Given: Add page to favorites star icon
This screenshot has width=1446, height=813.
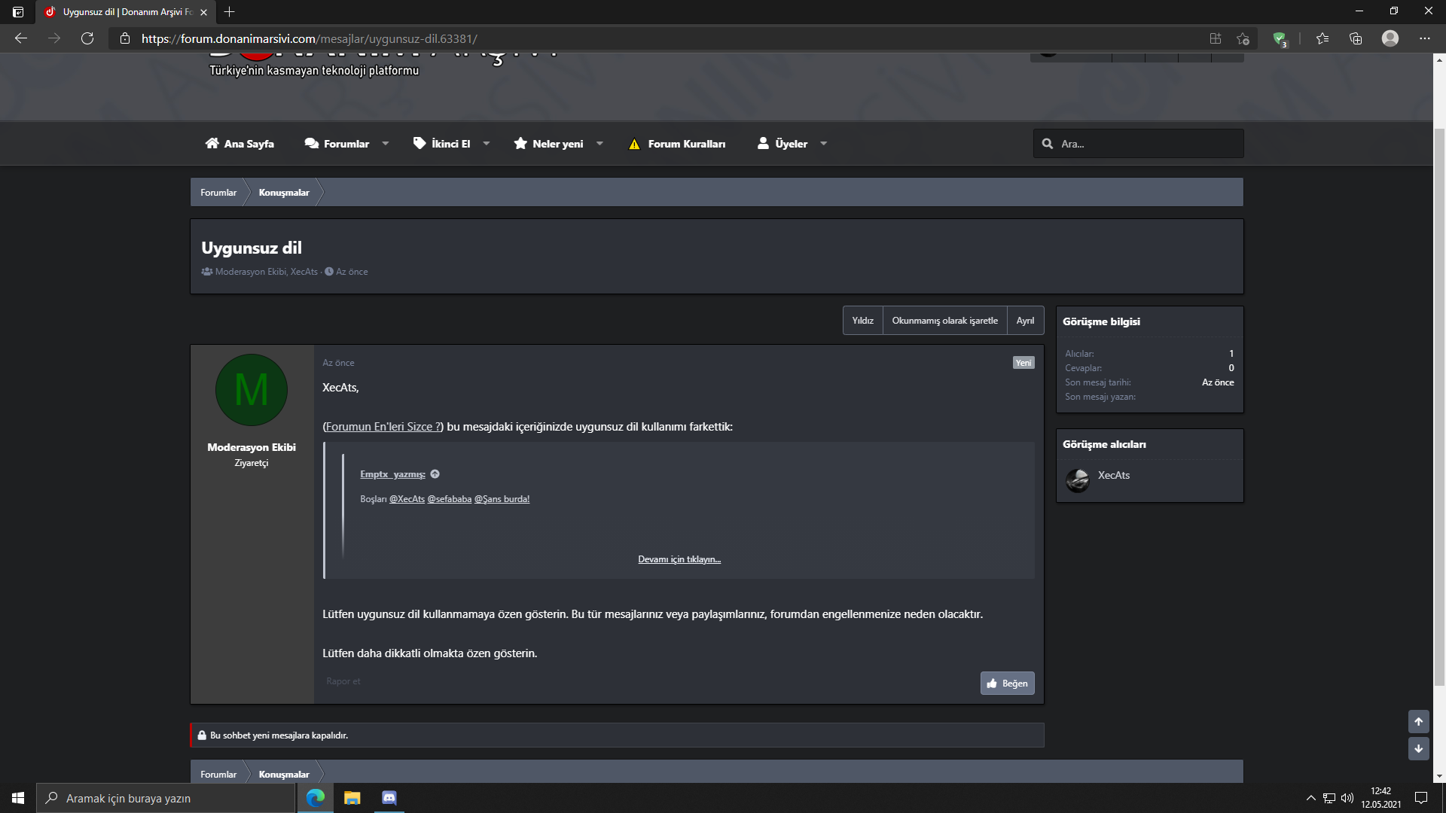Looking at the screenshot, I should pyautogui.click(x=1243, y=38).
